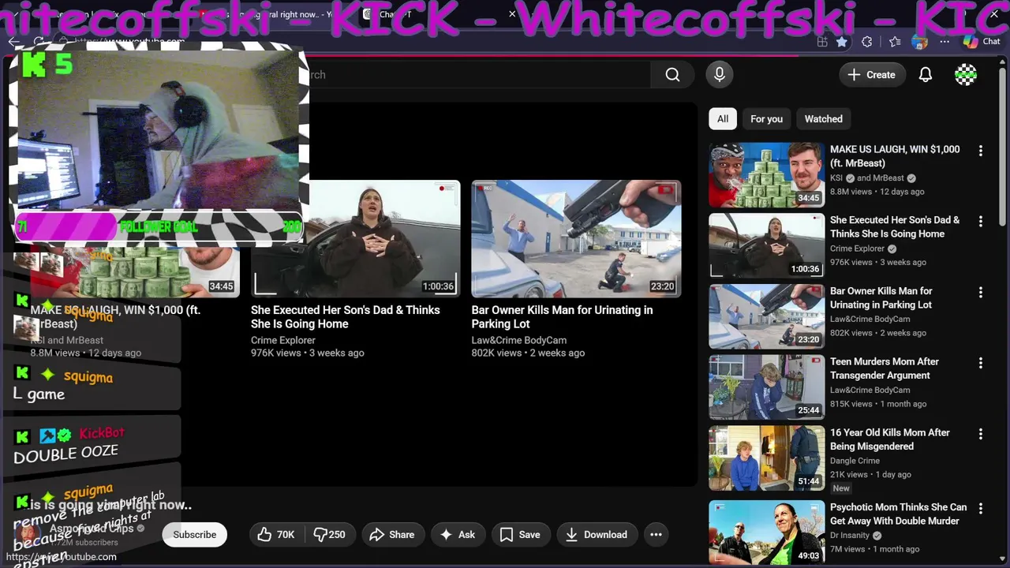Start voice search with the microphone icon

(719, 74)
